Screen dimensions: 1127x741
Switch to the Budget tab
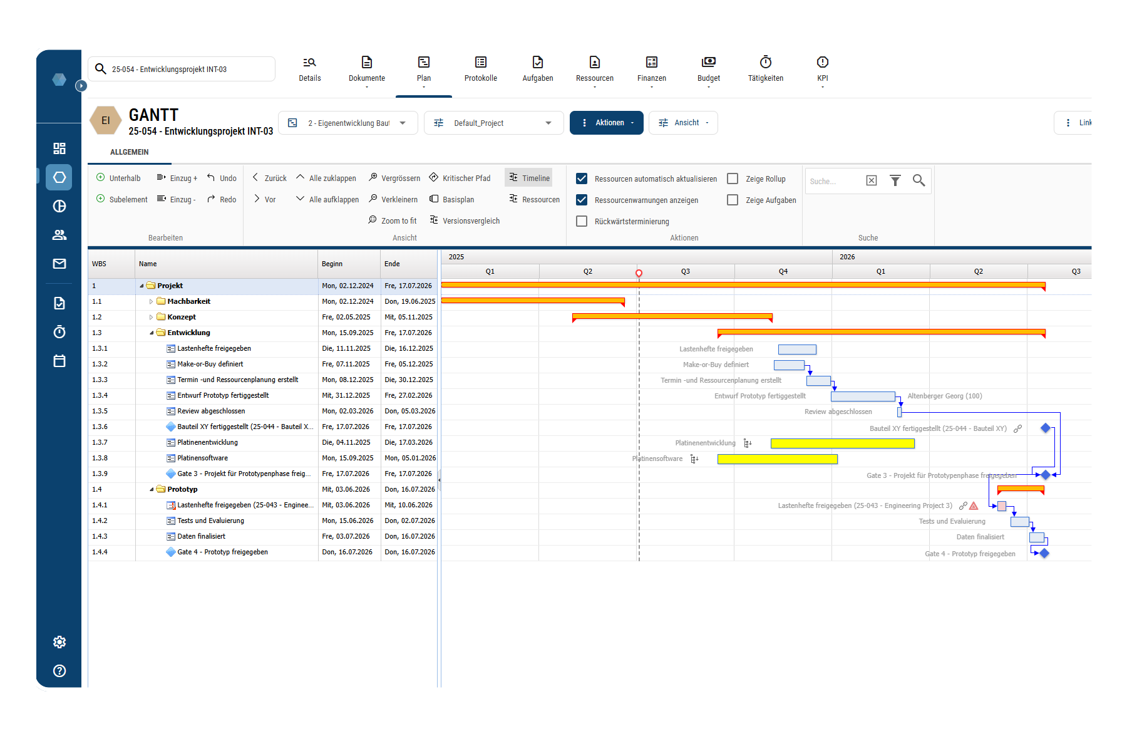tap(708, 69)
